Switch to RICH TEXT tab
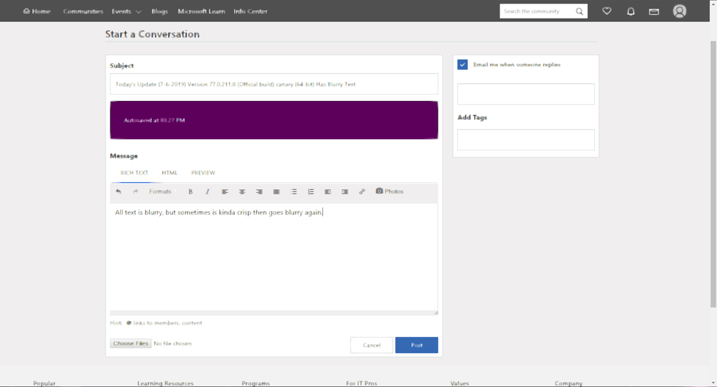Screen dimensions: 717x387 (x=134, y=173)
